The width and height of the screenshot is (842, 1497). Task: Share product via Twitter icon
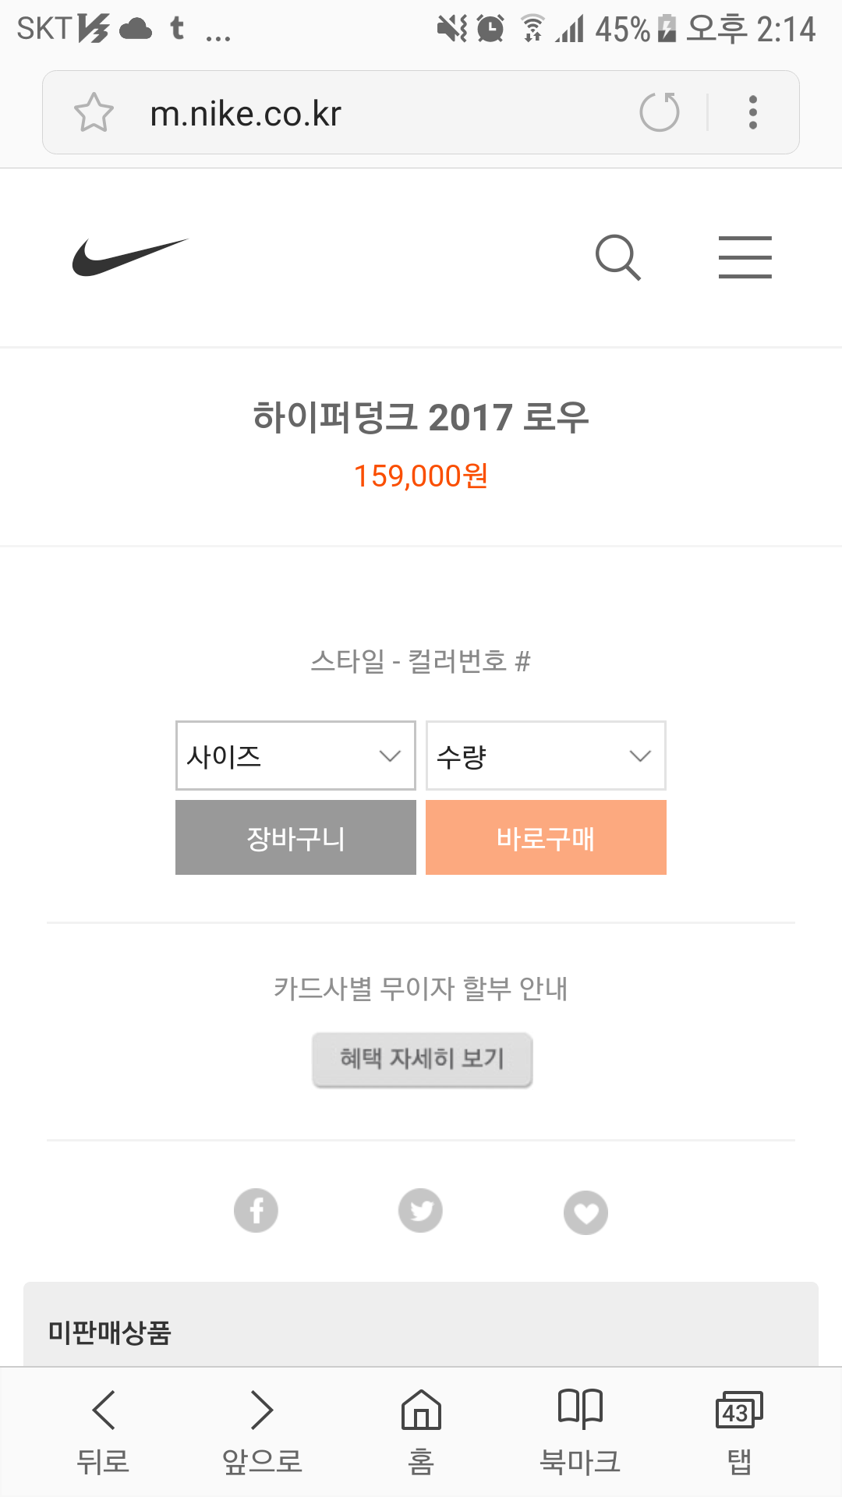[x=420, y=1210]
